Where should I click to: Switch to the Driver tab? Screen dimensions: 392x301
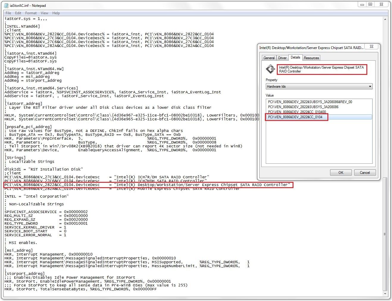click(x=282, y=58)
